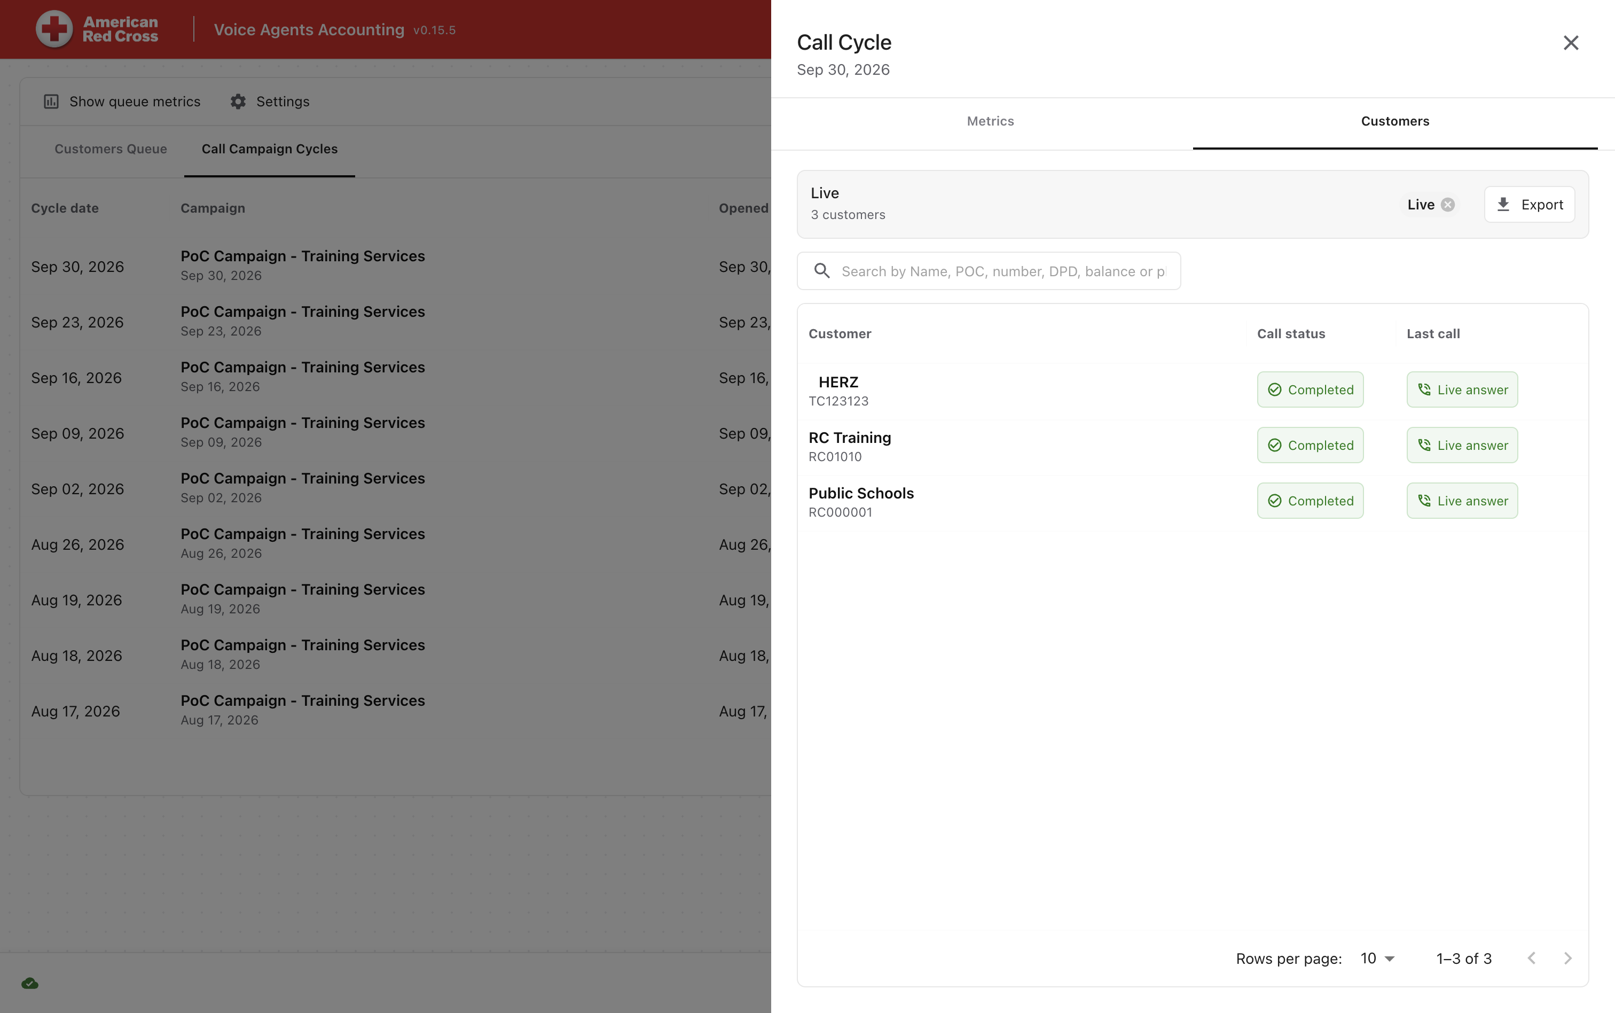The width and height of the screenshot is (1615, 1013).
Task: Close the Call Cycle panel
Action: 1571,43
